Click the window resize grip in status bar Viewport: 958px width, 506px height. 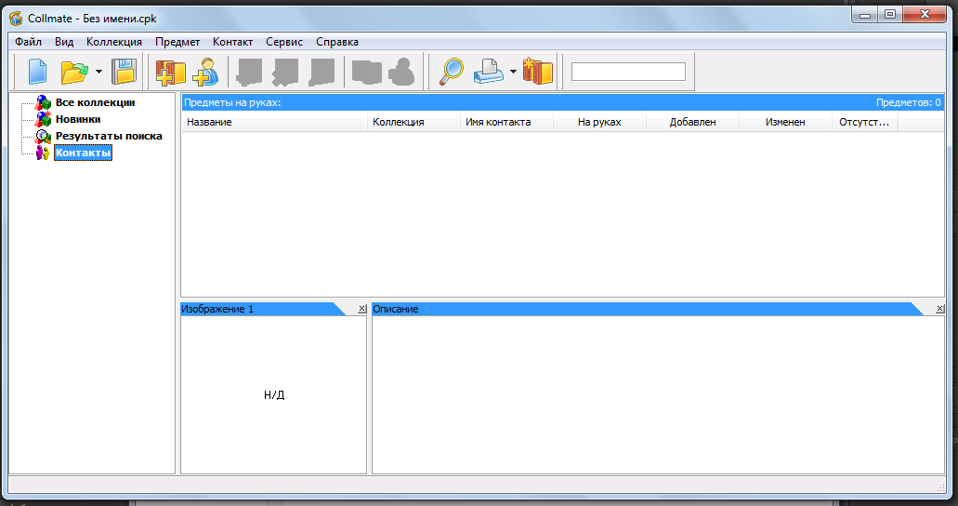[x=941, y=487]
